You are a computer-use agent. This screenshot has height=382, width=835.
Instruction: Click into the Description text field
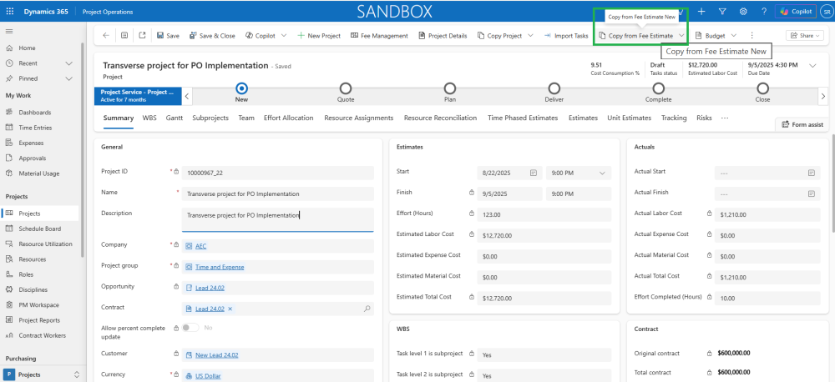coord(278,219)
